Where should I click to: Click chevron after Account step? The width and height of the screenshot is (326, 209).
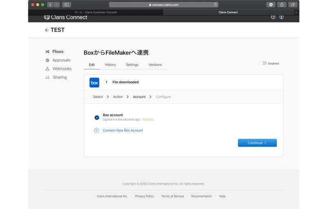(x=150, y=97)
